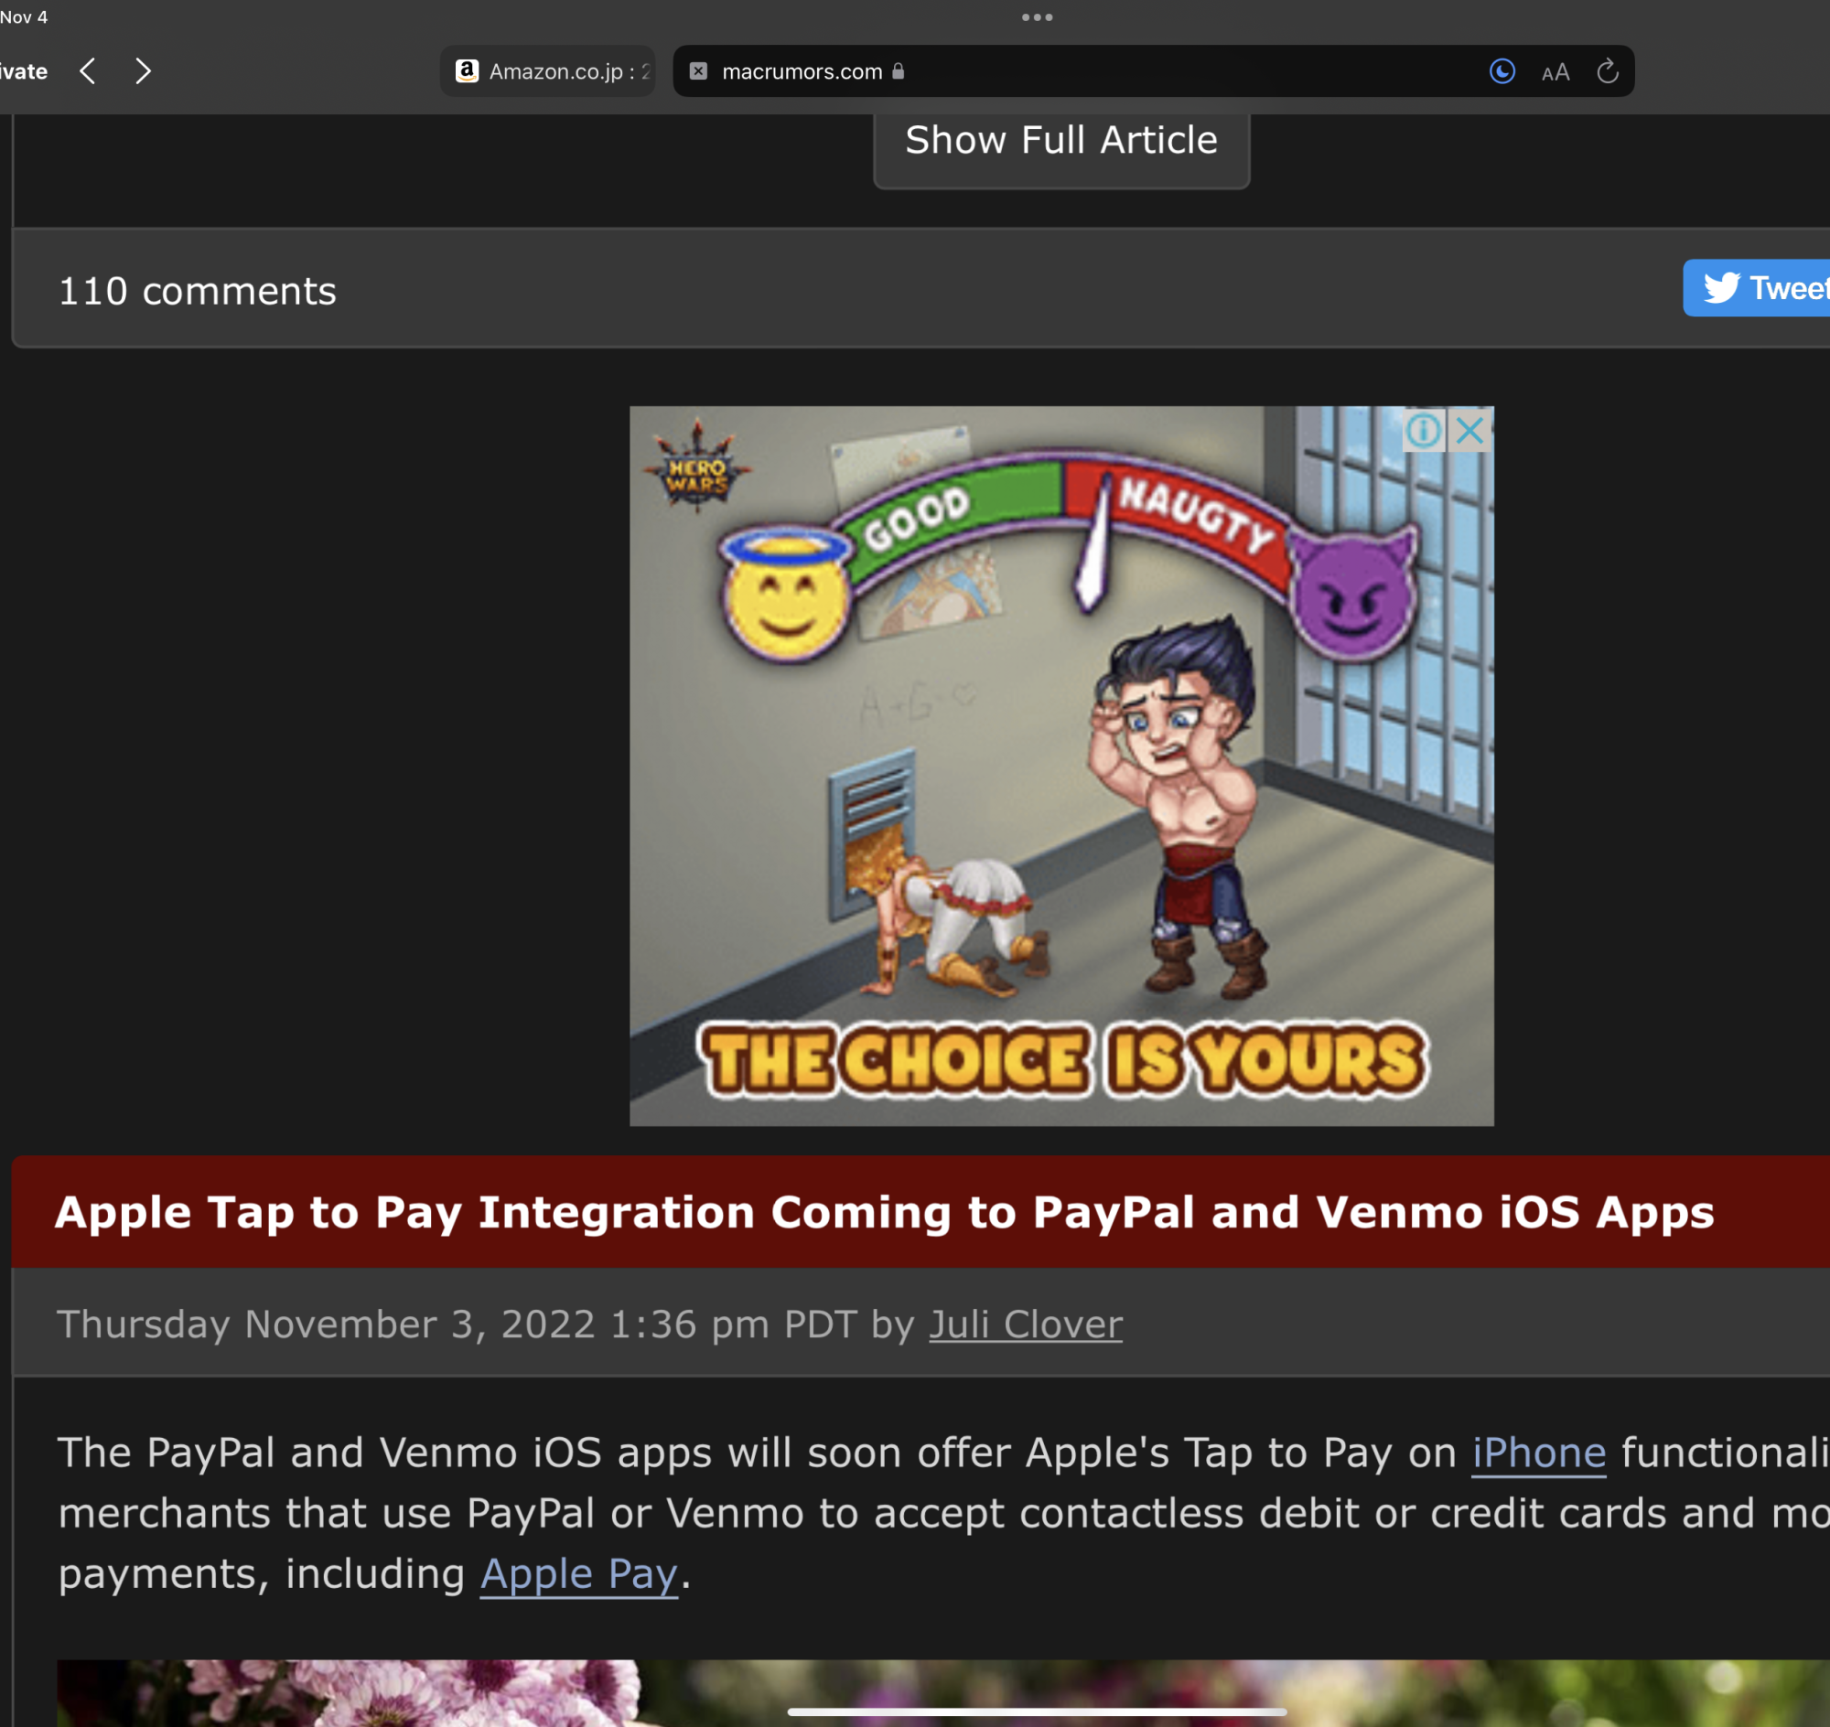Screen dimensions: 1830x1727
Task: Visit author Juli Clover's page
Action: click(x=1025, y=1324)
